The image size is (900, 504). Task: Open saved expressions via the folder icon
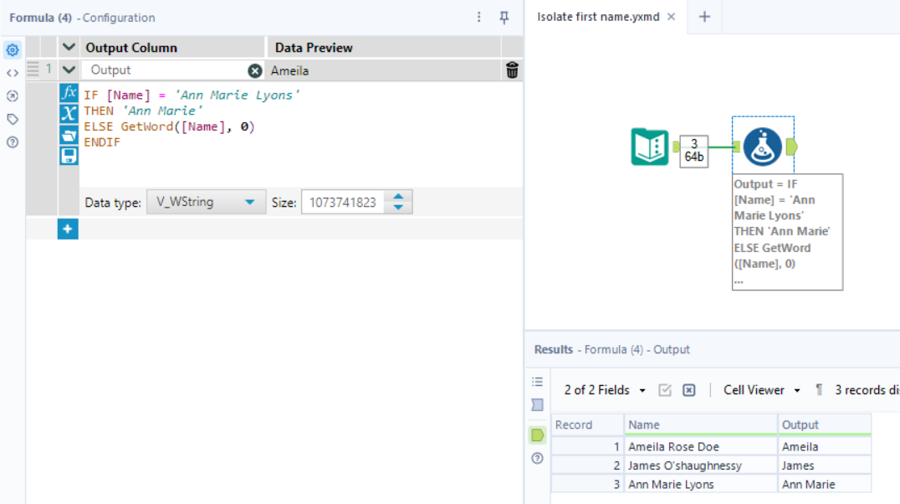pos(68,133)
